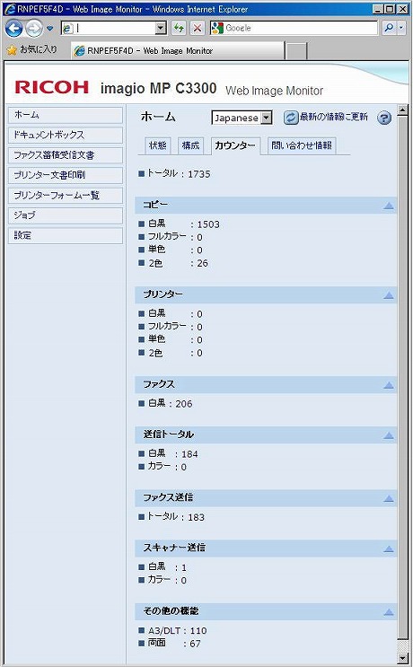Click the red stop loading icon

(x=198, y=28)
